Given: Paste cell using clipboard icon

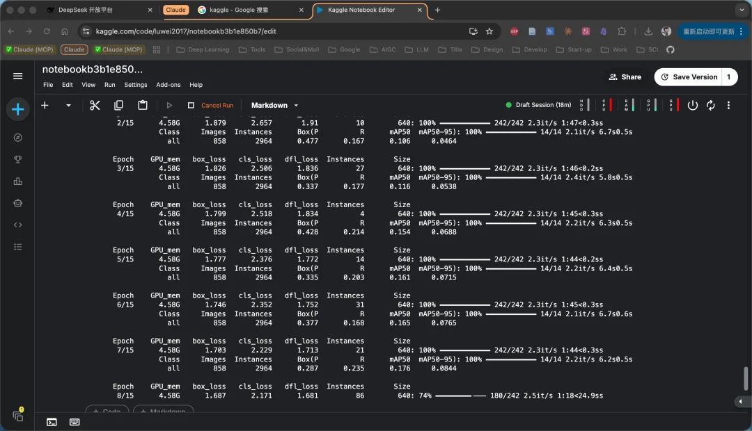Looking at the screenshot, I should (x=143, y=106).
